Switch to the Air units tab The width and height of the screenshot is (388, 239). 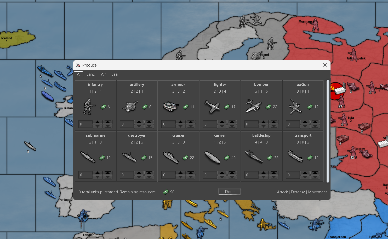tap(103, 74)
